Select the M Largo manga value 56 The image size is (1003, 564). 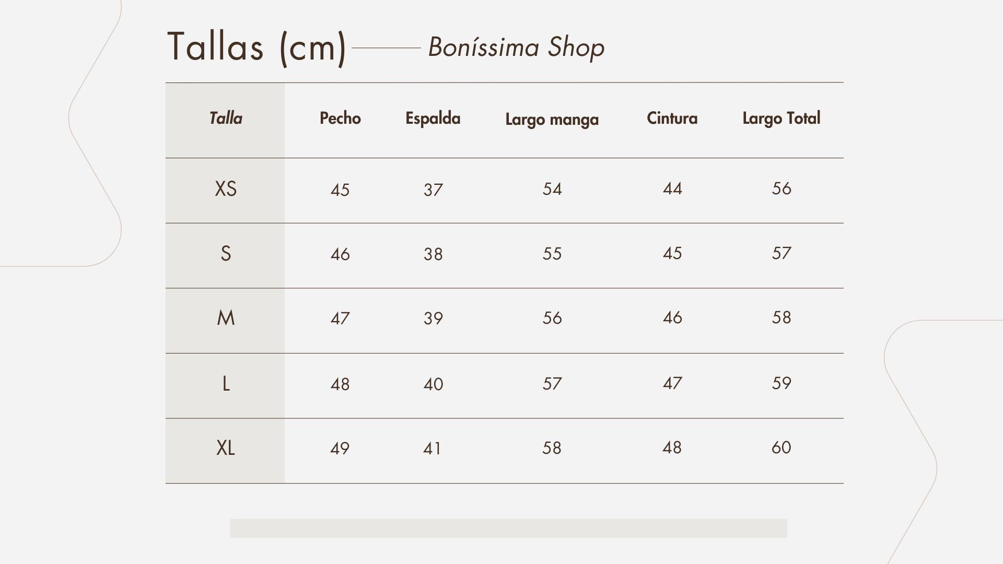point(552,318)
